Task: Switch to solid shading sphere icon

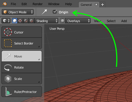Action: (15, 21)
